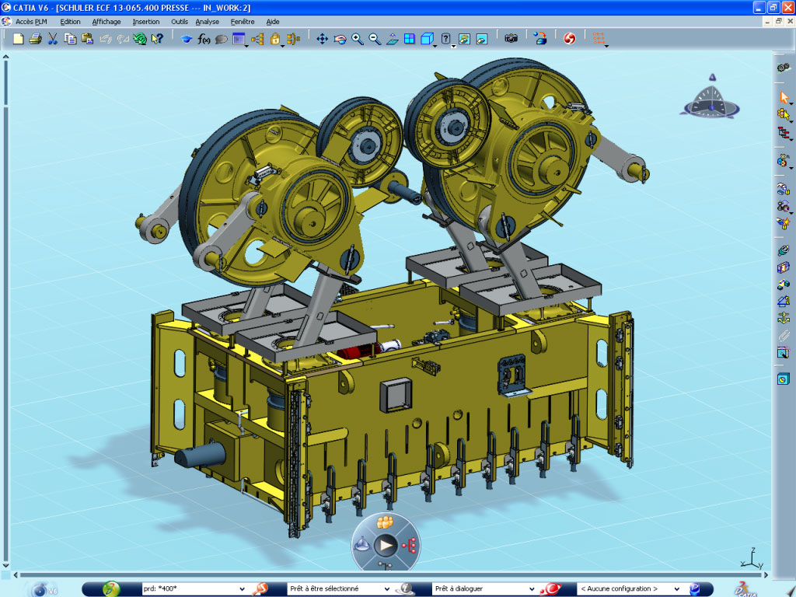This screenshot has height=597, width=796.
Task: Open the Outils menu
Action: [x=180, y=22]
